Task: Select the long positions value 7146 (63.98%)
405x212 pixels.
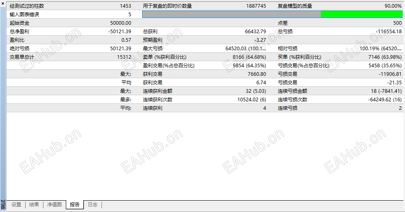Action: coord(385,57)
